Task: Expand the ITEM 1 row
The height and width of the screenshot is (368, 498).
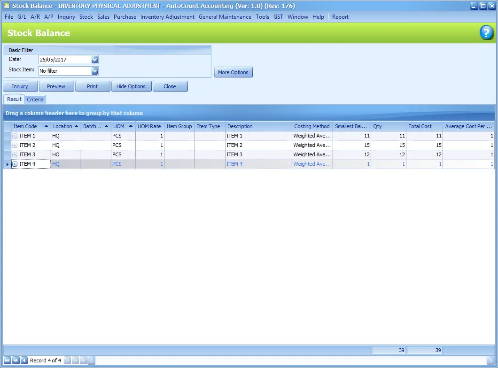Action: pyautogui.click(x=15, y=136)
